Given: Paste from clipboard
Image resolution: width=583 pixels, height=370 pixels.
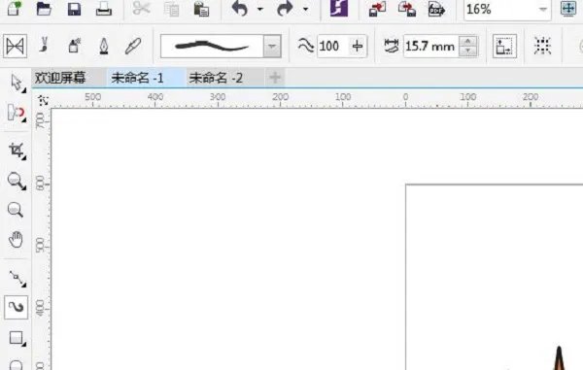Looking at the screenshot, I should [201, 9].
